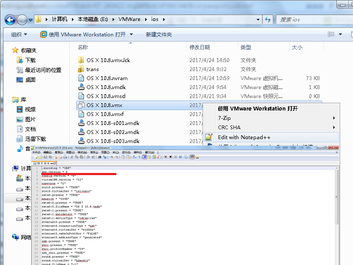
Task: Open 下载 in the favorites sidebar
Action: (30, 60)
